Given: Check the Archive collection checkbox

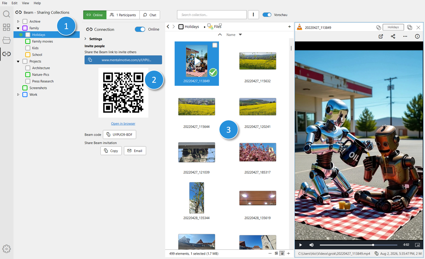Looking at the screenshot, I should click(x=25, y=21).
